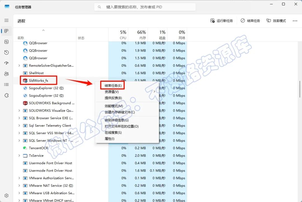Screen dimensions: 302x202
Task: Open the Performance sidebar icon
Action: tap(6, 42)
